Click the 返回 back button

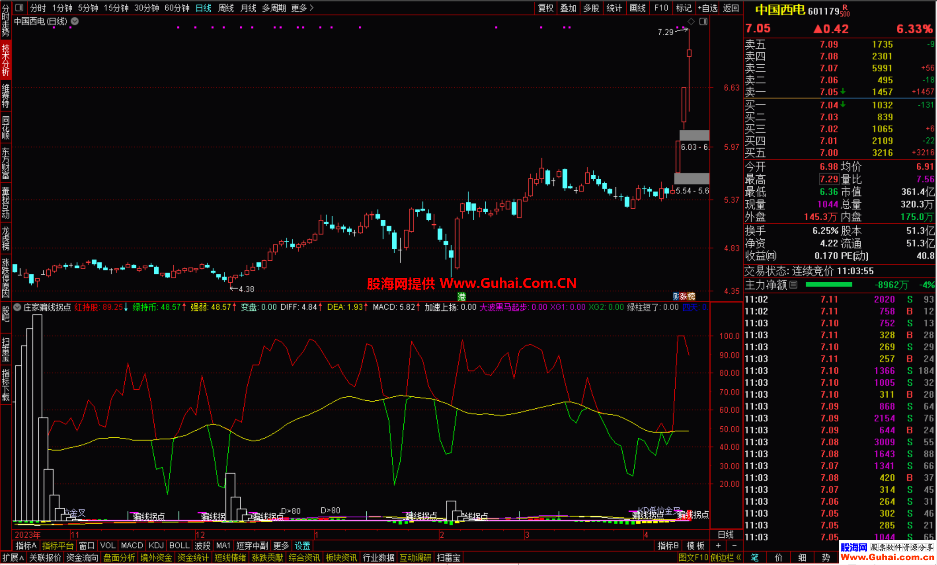731,8
